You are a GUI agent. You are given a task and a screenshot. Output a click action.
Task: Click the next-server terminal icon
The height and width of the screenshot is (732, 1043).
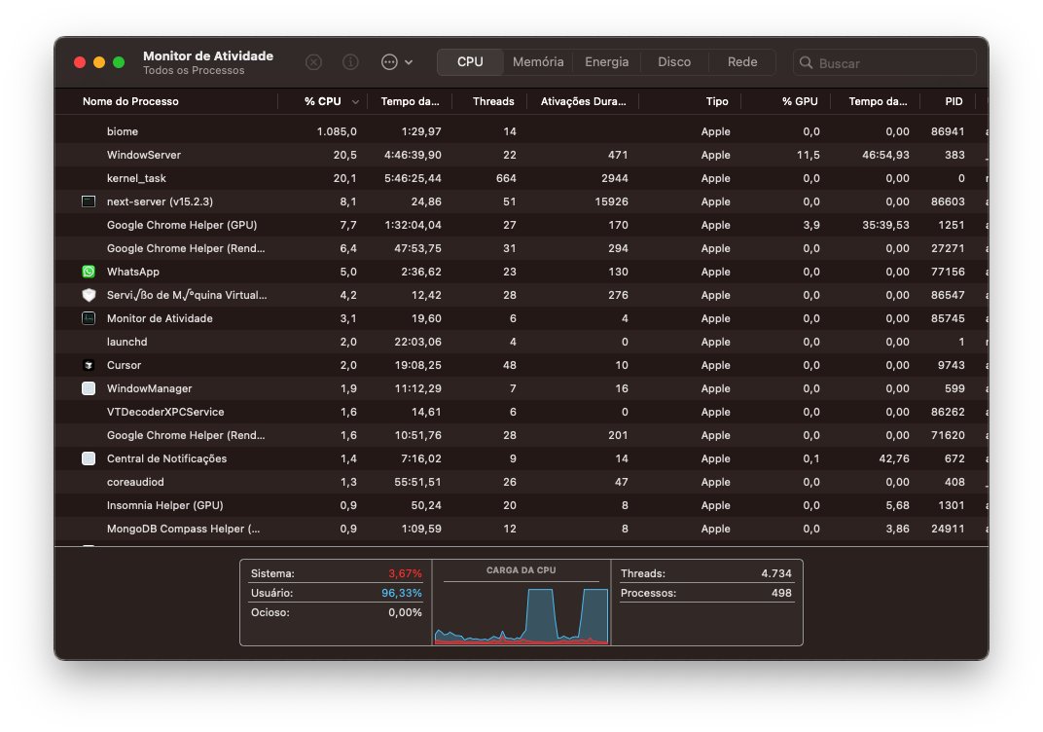[89, 201]
